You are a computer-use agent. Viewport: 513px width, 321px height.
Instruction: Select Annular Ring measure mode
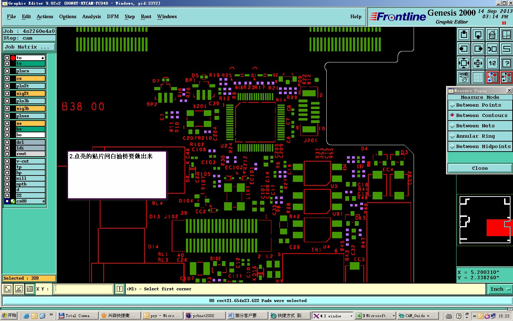480,136
